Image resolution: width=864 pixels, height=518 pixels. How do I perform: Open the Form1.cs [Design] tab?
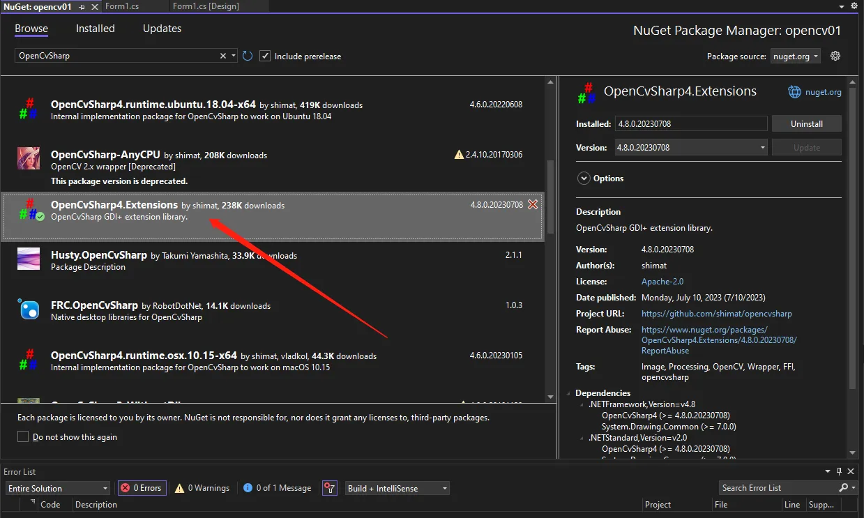(206, 6)
